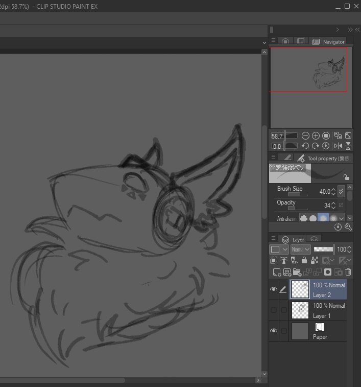Rotate the canvas left in Navigator
361x387 pixels.
click(305, 146)
